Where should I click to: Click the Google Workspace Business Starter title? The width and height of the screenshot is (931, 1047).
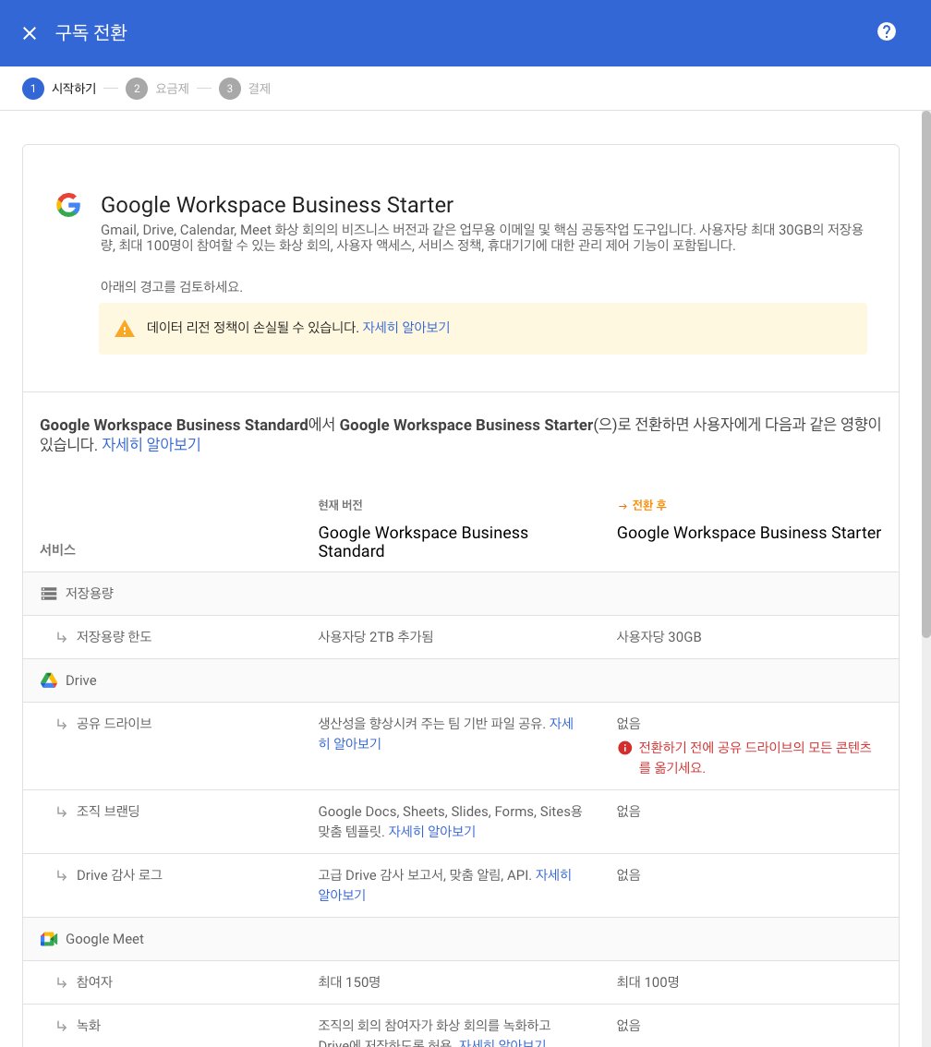click(x=276, y=204)
